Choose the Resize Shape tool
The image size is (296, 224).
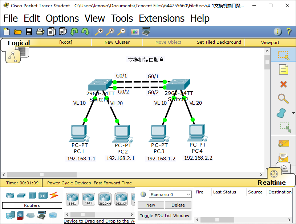285,127
